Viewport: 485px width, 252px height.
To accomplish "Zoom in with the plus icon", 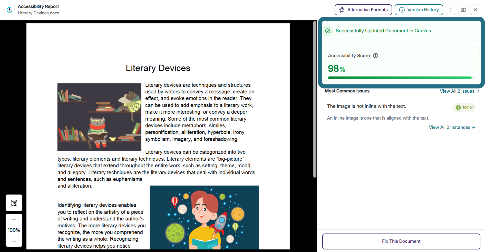I will point(14,219).
